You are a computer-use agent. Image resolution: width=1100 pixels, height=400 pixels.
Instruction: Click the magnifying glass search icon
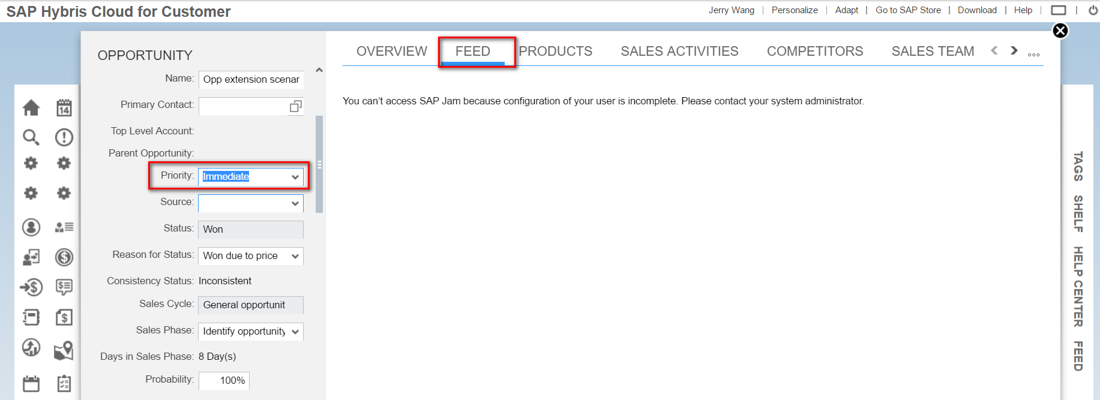(31, 137)
